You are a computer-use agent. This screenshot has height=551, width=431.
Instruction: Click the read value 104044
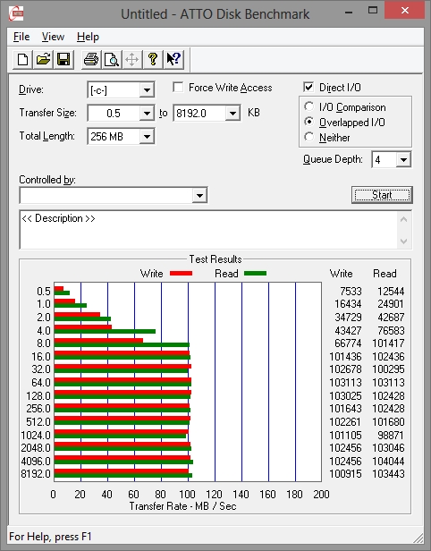388,461
